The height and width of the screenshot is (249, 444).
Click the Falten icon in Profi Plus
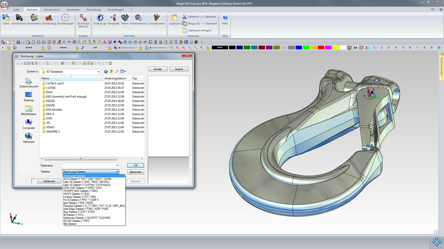pyautogui.click(x=125, y=18)
